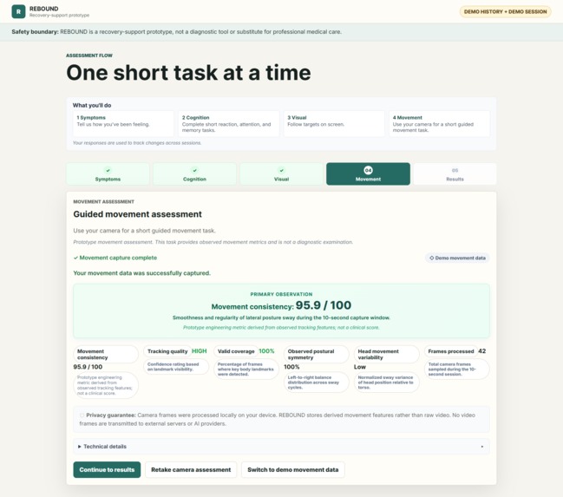Click 'Movement capture complete' status text
Screen dimensions: 563x497
click(115, 258)
